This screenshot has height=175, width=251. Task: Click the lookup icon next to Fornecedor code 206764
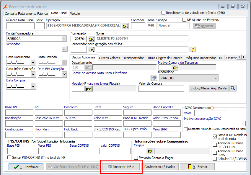[x=91, y=39]
